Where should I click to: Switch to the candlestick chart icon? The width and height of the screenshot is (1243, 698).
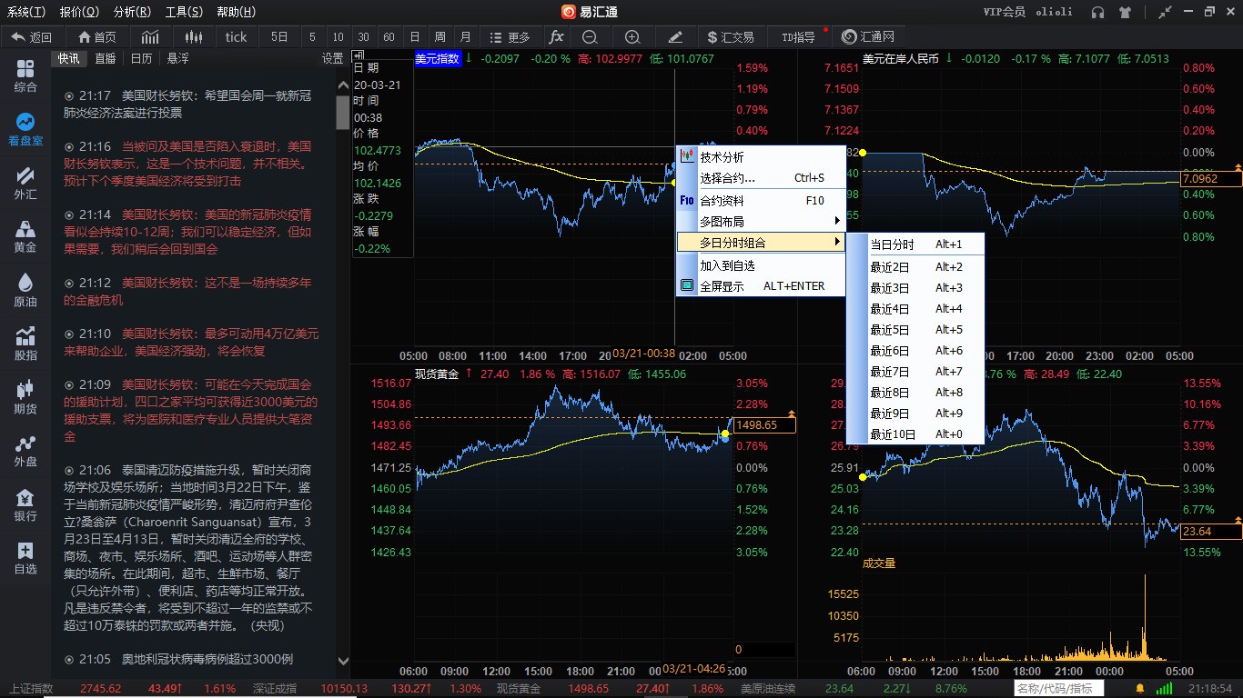point(193,37)
